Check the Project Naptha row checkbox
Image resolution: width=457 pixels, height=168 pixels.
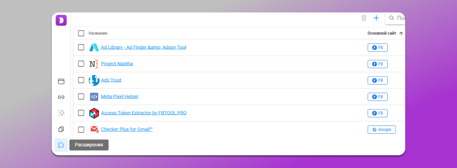coord(81,64)
